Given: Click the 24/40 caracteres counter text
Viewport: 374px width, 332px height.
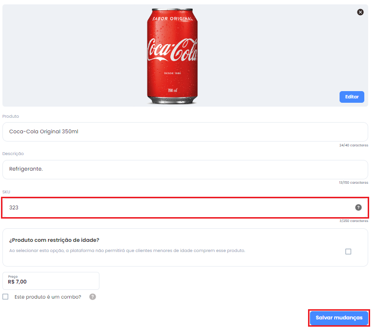Looking at the screenshot, I should tap(354, 145).
